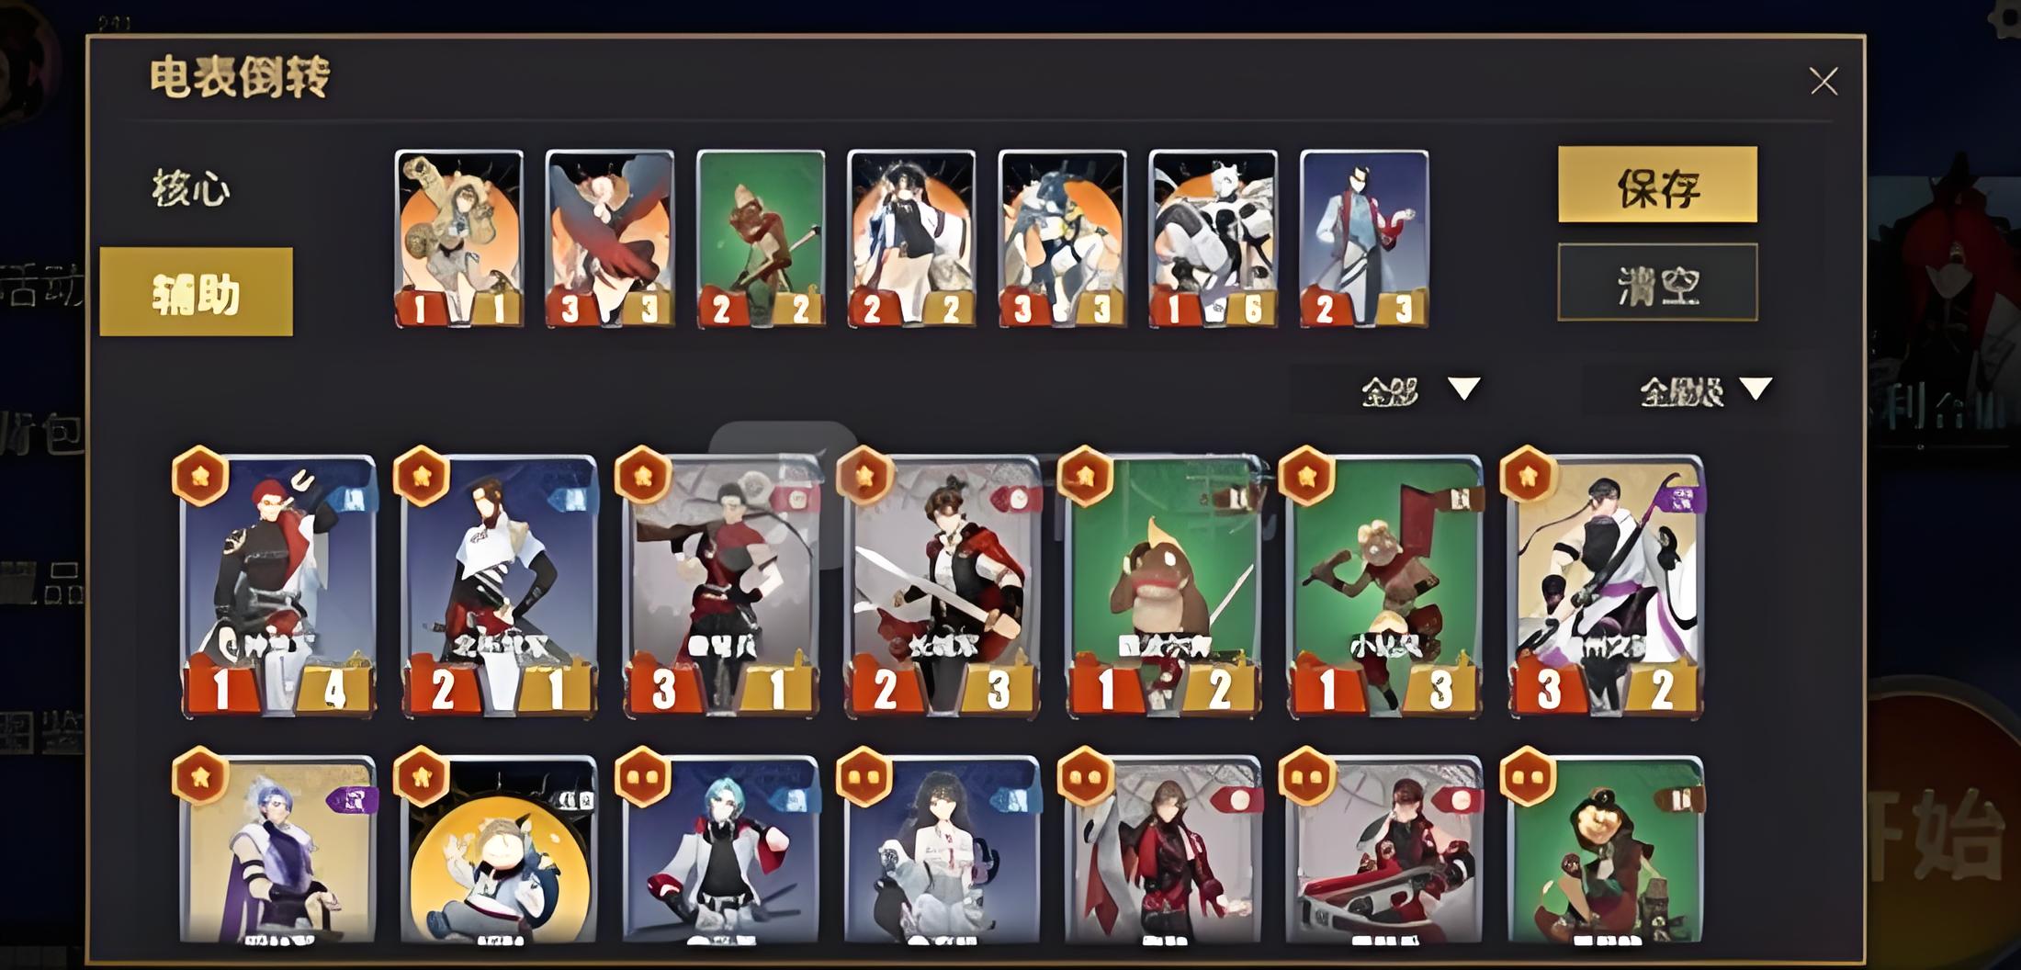The image size is (2021, 970).
Task: Expand the rightmost filter dropdown arrow
Action: (x=1756, y=389)
